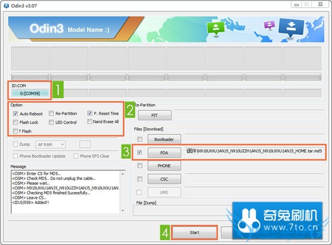Enable the Re-Partition option checkbox
The width and height of the screenshot is (332, 245).
pos(51,113)
